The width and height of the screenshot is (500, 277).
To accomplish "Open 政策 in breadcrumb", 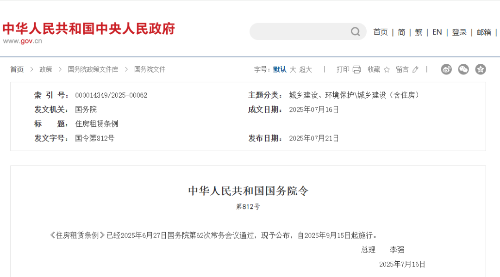I will coord(45,69).
